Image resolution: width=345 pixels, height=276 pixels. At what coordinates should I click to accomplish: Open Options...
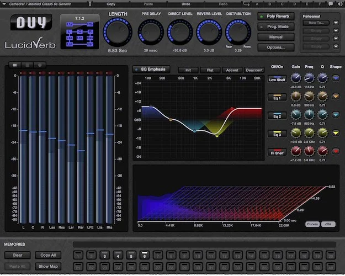pyautogui.click(x=276, y=47)
